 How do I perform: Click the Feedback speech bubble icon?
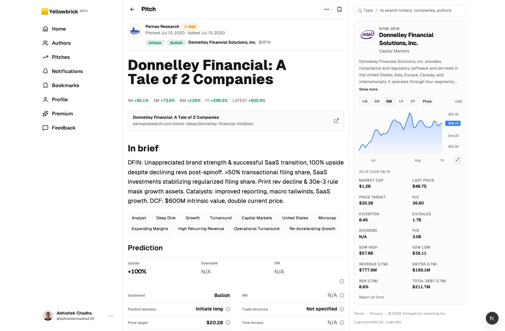point(46,128)
